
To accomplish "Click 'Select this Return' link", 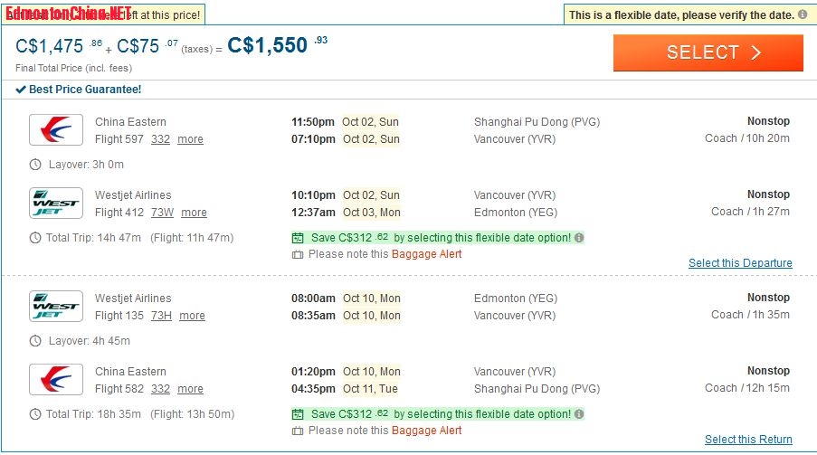I will pyautogui.click(x=748, y=440).
